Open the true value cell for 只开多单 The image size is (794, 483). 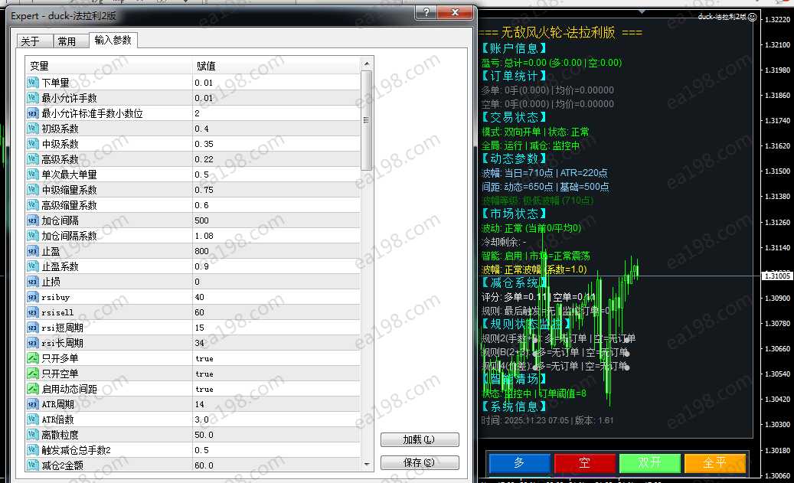[274, 358]
